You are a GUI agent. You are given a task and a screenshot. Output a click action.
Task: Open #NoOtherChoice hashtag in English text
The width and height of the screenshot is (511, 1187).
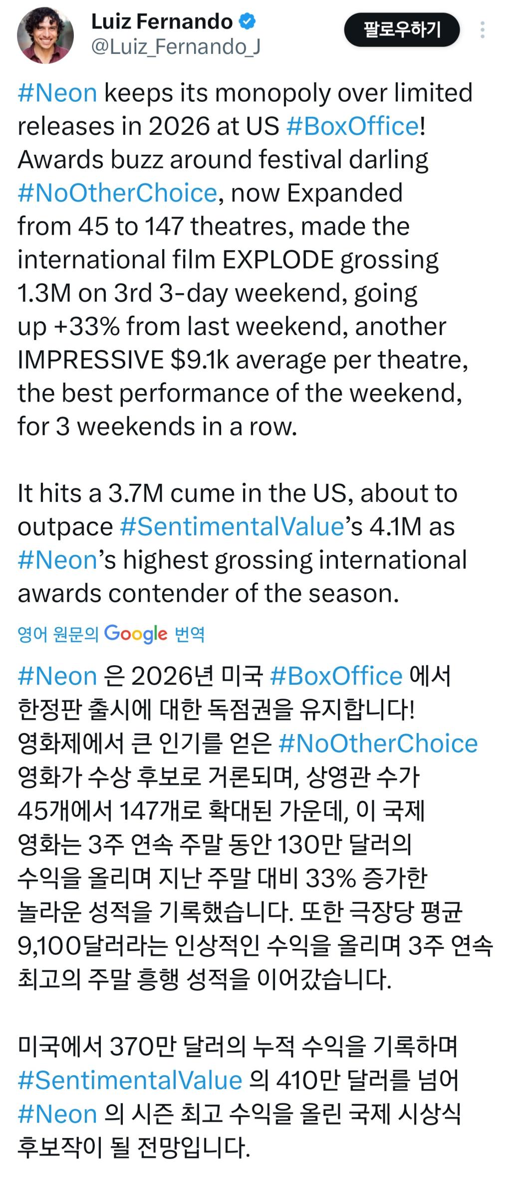coord(117,193)
